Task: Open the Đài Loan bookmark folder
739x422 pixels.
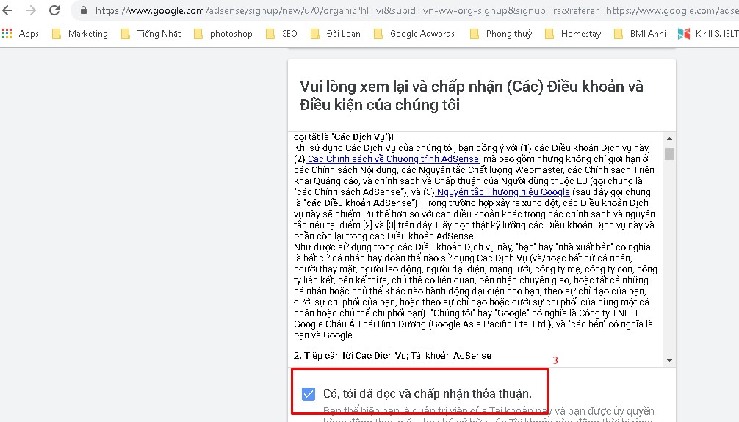Action: pos(336,34)
